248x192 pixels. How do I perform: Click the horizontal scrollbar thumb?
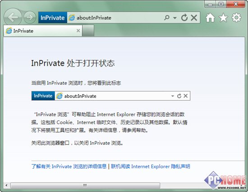(x=85, y=185)
